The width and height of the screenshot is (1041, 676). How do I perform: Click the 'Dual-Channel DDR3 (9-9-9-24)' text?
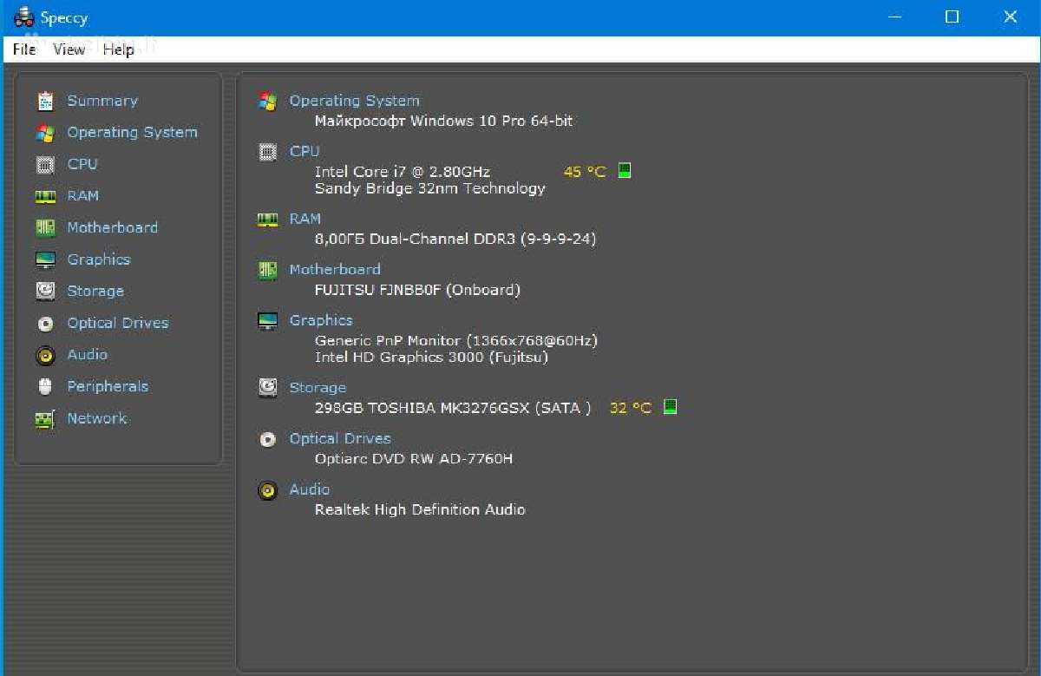(x=483, y=239)
